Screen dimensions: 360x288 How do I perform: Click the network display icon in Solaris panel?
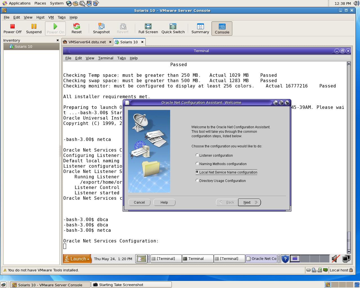point(346,258)
